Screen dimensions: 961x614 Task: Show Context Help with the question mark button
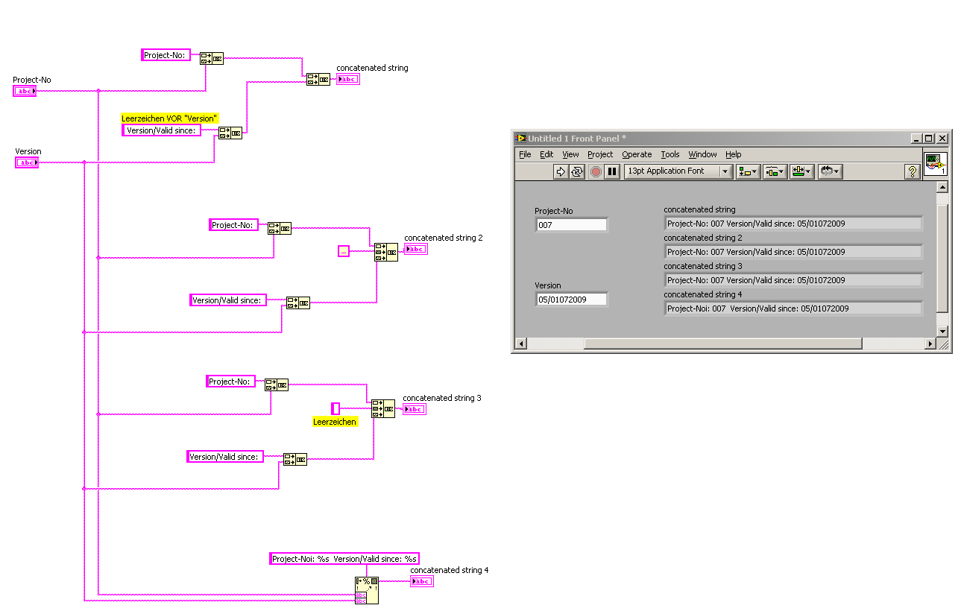tap(912, 171)
